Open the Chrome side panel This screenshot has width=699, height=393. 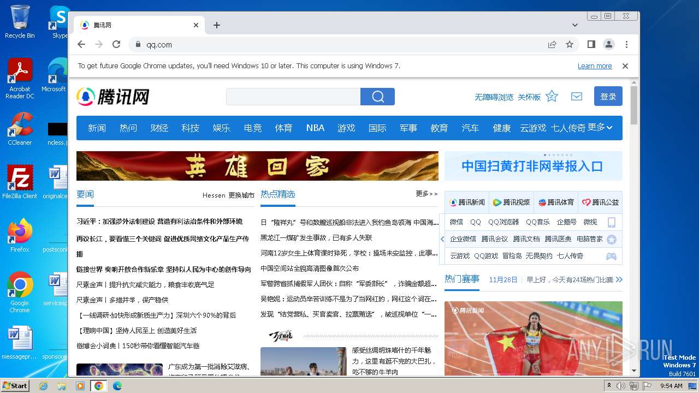point(591,44)
